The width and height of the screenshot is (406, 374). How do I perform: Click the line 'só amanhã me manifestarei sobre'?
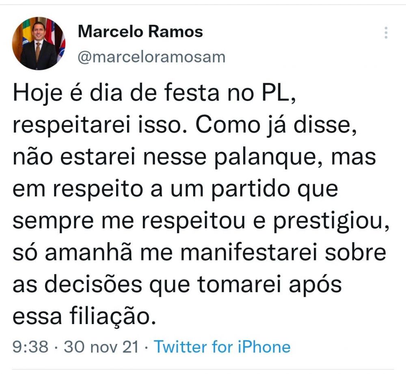click(x=199, y=253)
